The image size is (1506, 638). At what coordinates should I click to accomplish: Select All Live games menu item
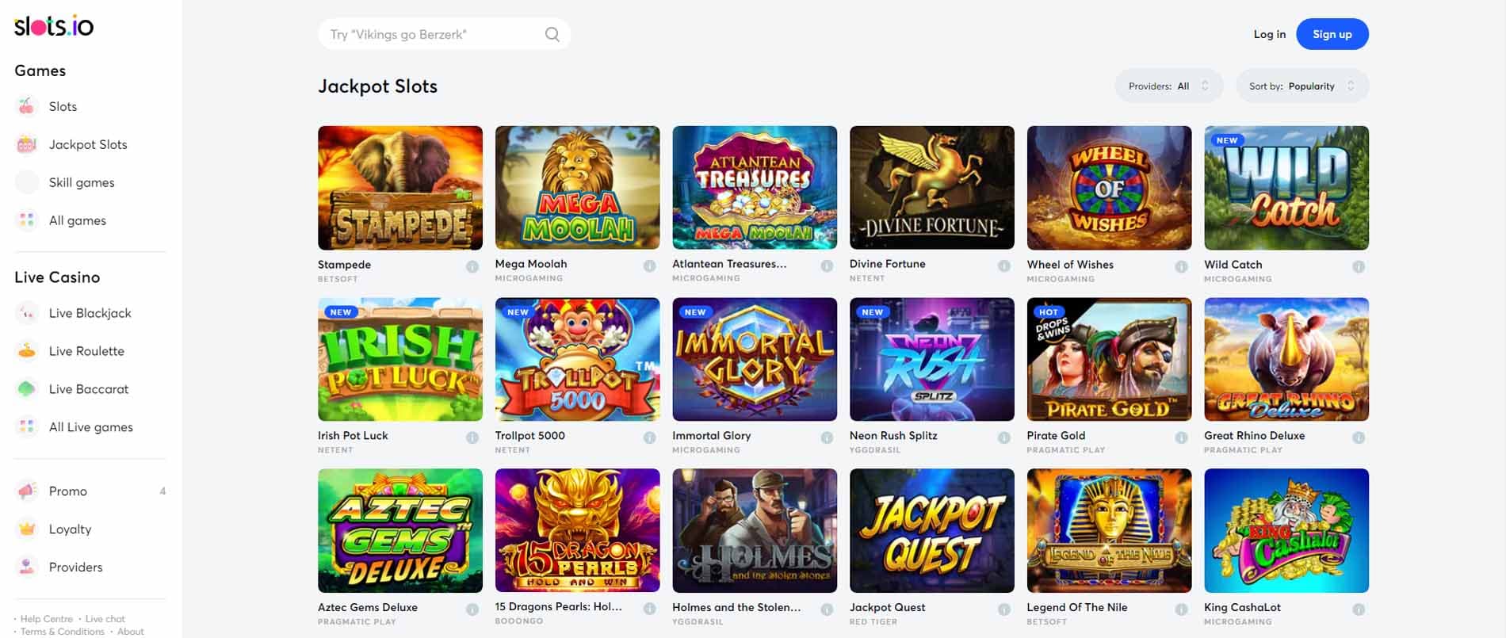tap(90, 427)
